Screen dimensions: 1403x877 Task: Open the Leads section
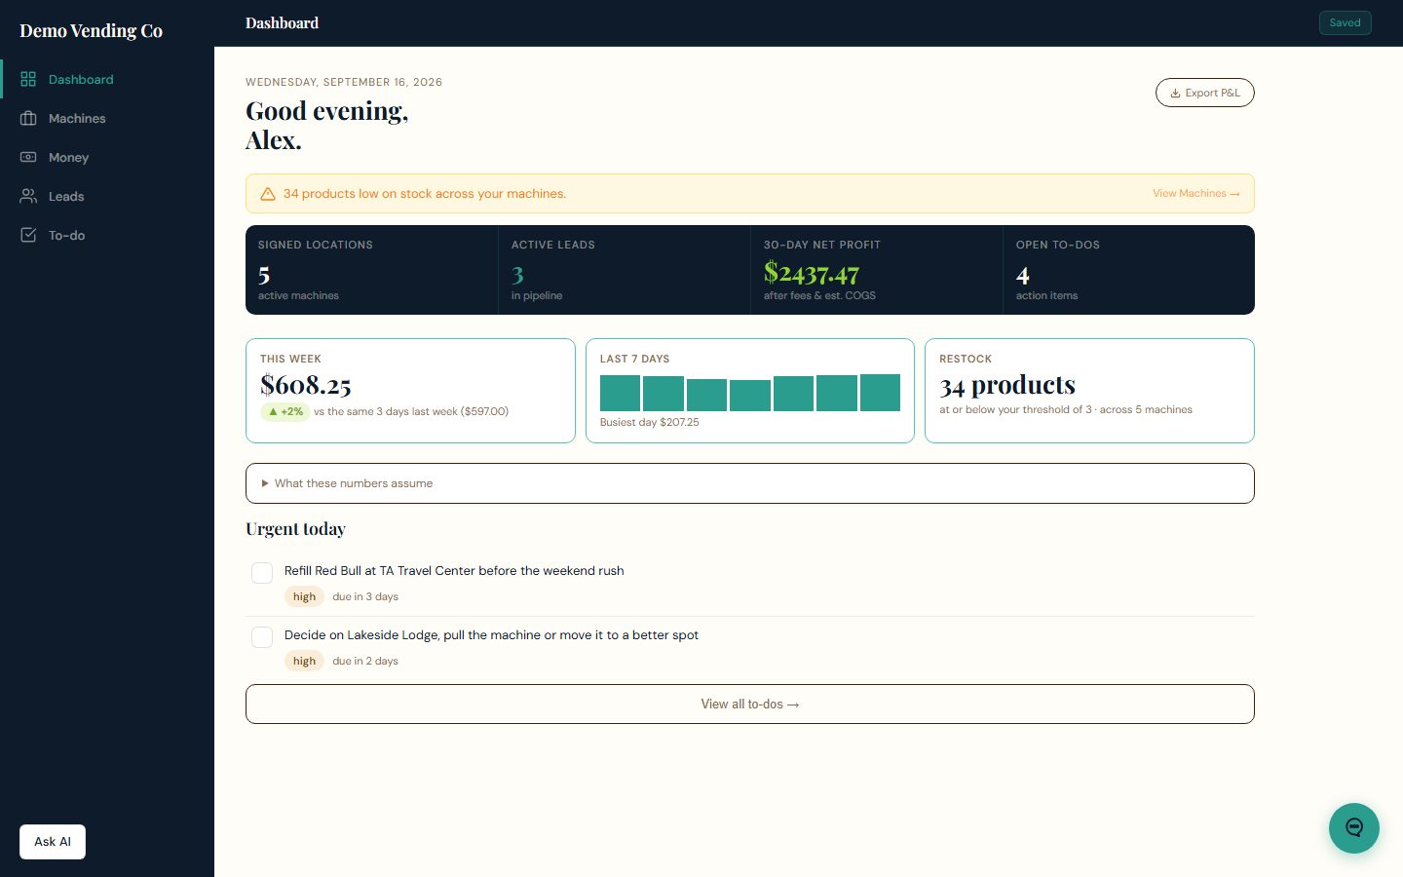tap(107, 196)
